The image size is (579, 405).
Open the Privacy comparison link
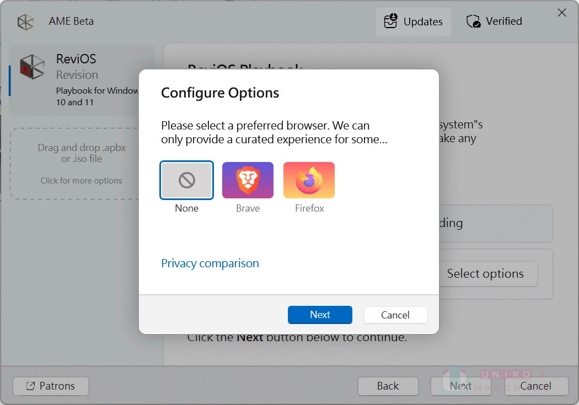[210, 263]
